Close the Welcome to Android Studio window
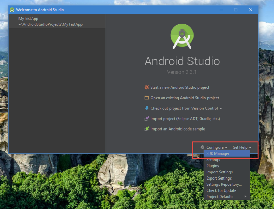The height and width of the screenshot is (209, 274). click(251, 10)
